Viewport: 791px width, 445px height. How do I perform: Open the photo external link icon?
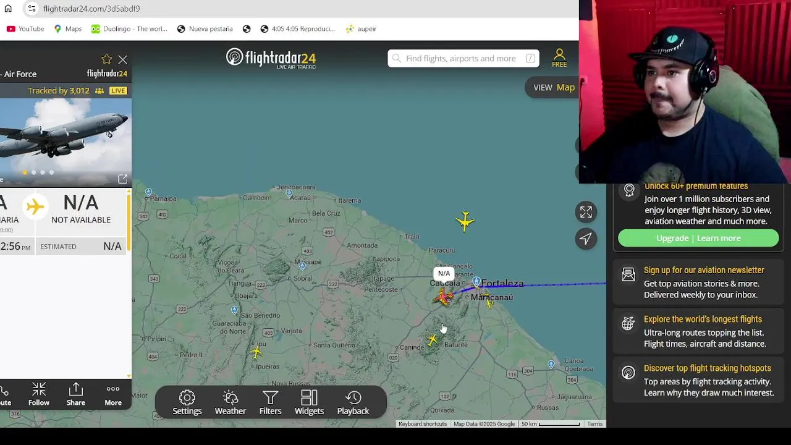122,179
